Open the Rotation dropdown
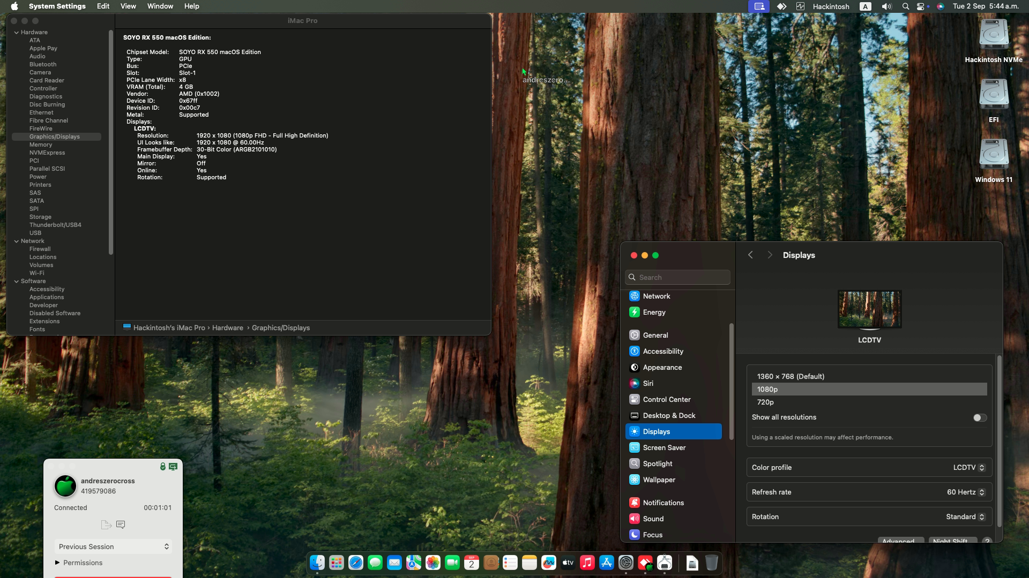The width and height of the screenshot is (1029, 578). coord(965,516)
